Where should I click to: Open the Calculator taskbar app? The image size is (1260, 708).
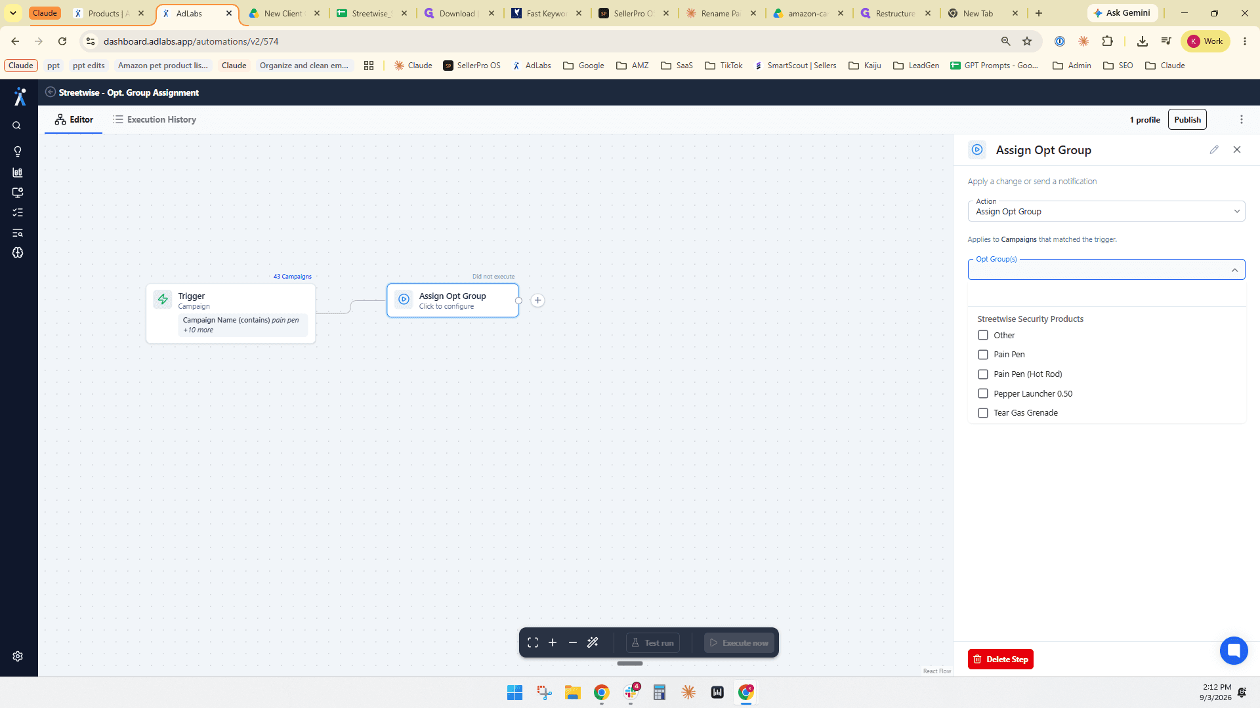click(x=660, y=692)
